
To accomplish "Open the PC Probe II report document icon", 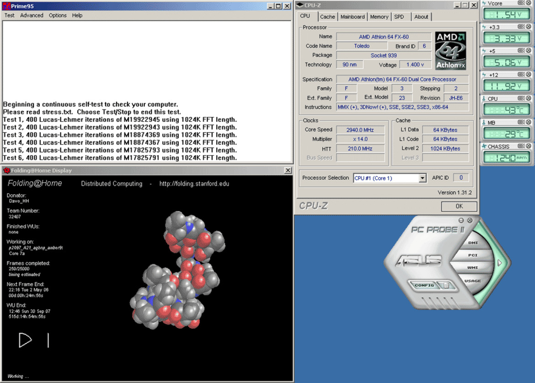I will pos(446,285).
